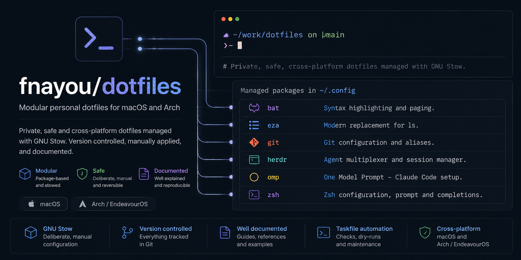Click 'Modular personal dotfiles for macOS and Arch' subtitle
Viewport: 521px width, 260px height.
point(99,108)
